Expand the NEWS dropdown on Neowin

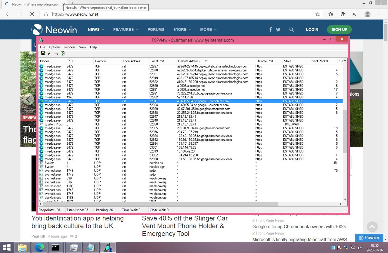(x=96, y=30)
